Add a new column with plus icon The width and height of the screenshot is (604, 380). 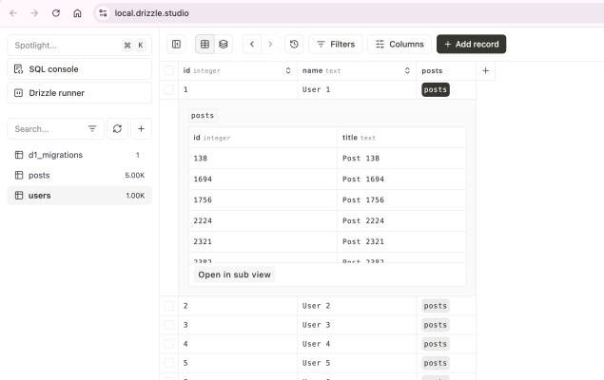pyautogui.click(x=486, y=70)
